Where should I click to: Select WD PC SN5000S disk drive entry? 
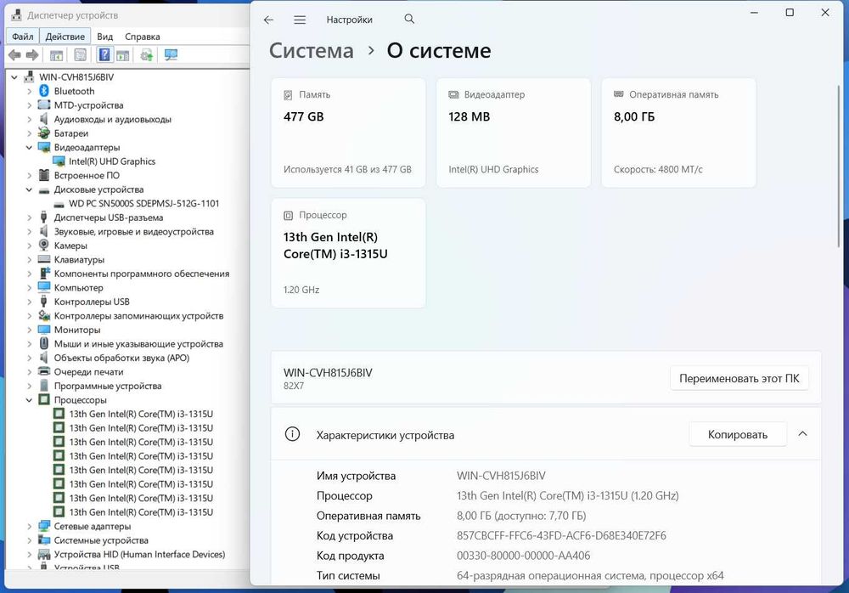point(143,204)
